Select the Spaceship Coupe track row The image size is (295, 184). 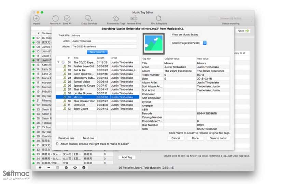(x=97, y=86)
